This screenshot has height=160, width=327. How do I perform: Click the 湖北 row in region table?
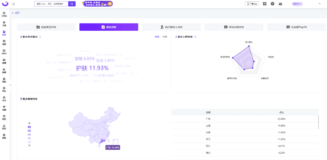coord(245,153)
